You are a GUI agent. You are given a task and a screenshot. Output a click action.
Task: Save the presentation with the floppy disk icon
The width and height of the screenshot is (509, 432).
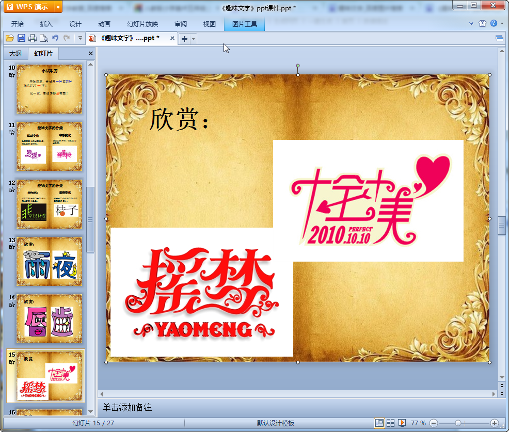point(21,38)
